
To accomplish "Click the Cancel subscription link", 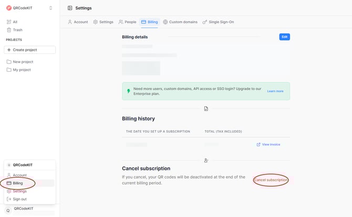I will coord(271,180).
